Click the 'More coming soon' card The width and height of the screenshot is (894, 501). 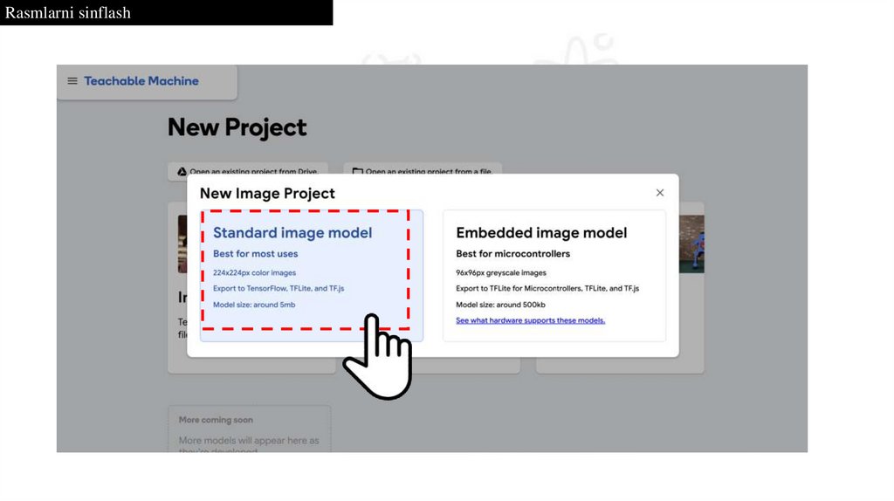[249, 429]
